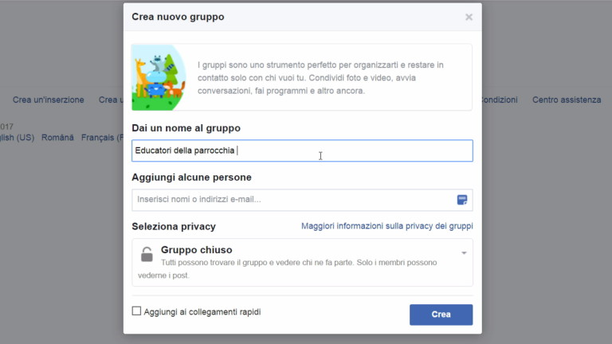Click the padlock icon beside Gruppo chiuso
Screen dimensions: 612x344
point(147,254)
